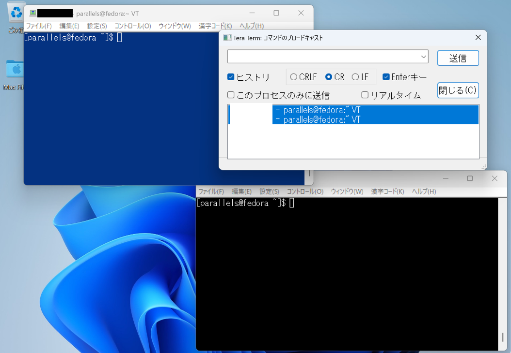Open the Mac Files desktop folder icon

tap(15, 75)
